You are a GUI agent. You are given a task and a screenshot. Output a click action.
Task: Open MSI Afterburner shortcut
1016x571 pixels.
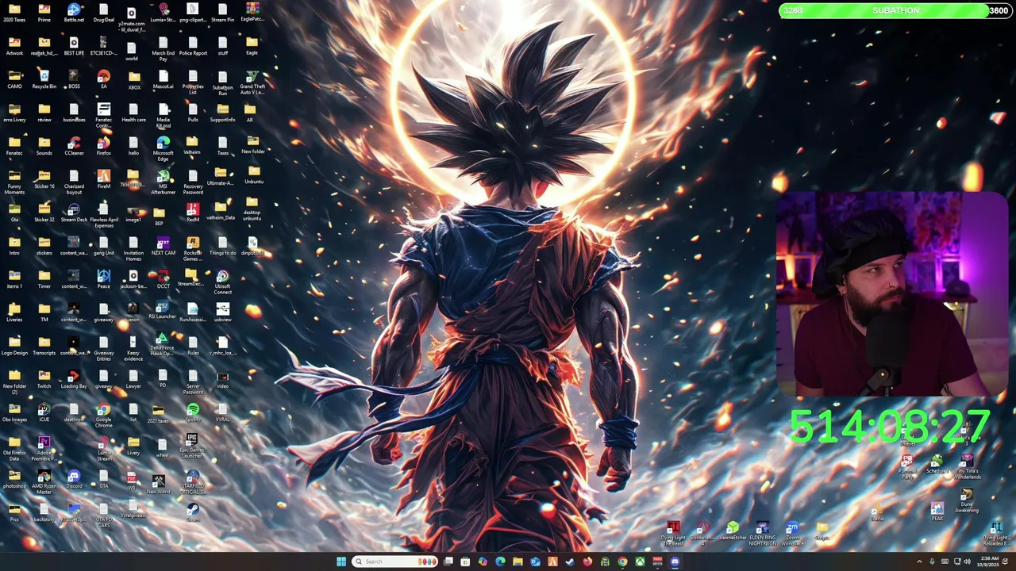163,182
